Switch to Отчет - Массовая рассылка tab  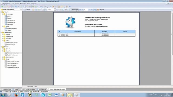56,89
